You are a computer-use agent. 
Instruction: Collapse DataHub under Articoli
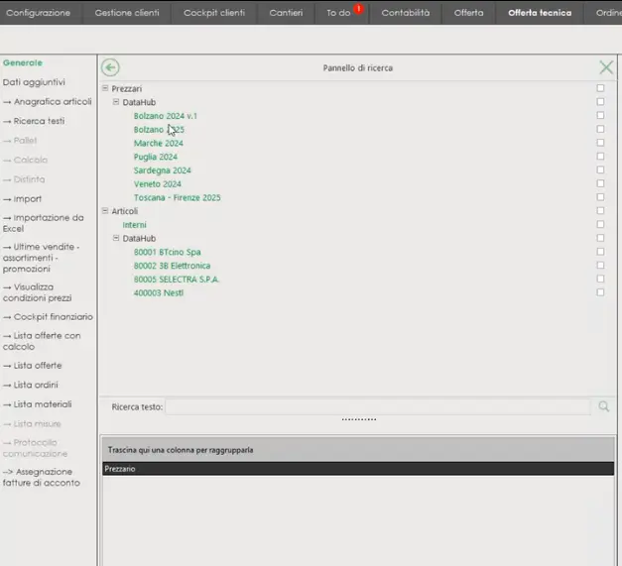116,239
